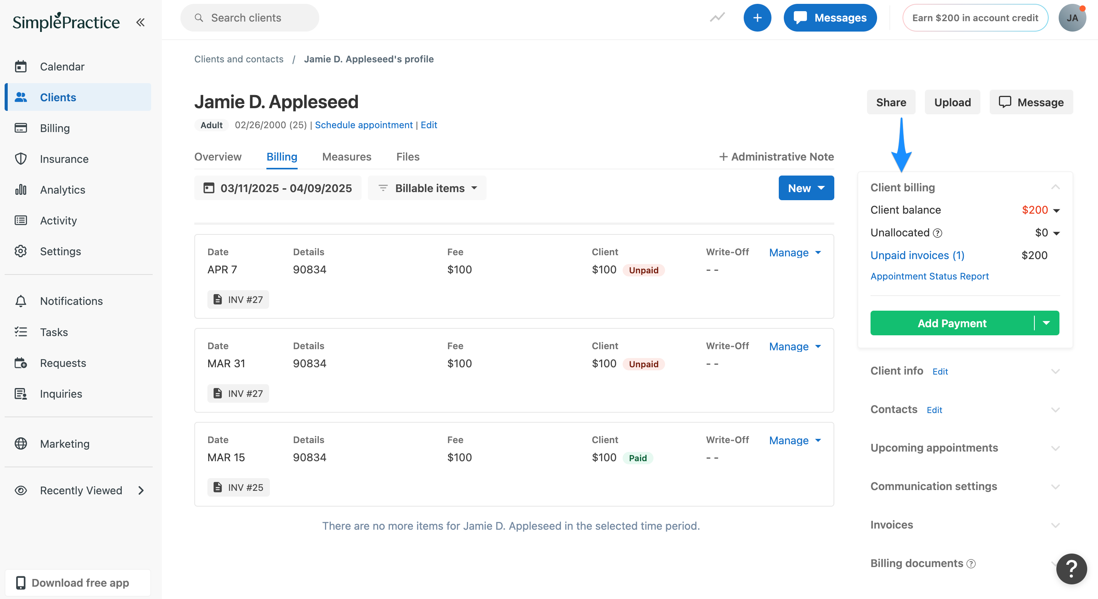Open the help question mark button

(x=1071, y=569)
